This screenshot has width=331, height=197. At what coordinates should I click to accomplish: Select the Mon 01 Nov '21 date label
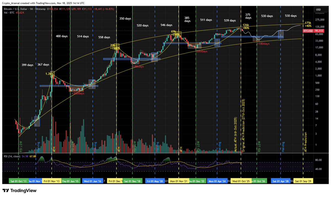[x=178, y=181]
